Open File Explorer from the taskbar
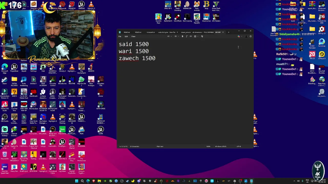The height and width of the screenshot is (184, 328). click(99, 181)
